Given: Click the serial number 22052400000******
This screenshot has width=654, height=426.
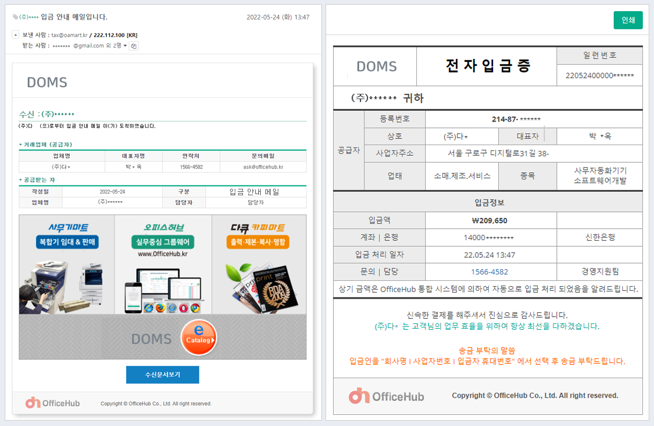Looking at the screenshot, I should point(599,76).
